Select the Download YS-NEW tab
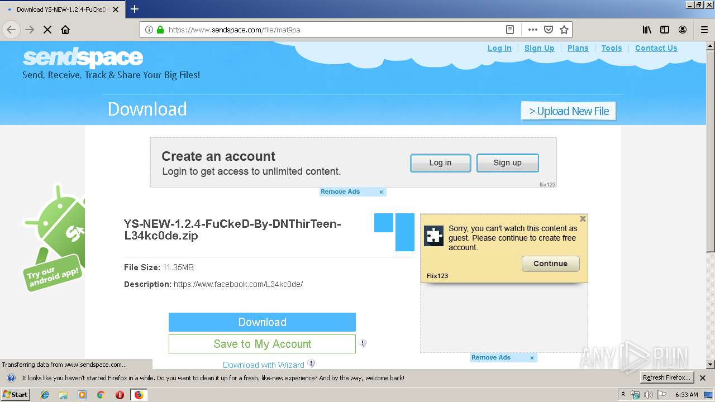The width and height of the screenshot is (715, 402). tap(61, 9)
